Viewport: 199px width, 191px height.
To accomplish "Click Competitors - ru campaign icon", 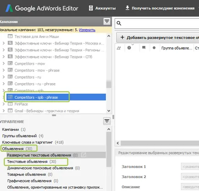I will pyautogui.click(x=10, y=77).
